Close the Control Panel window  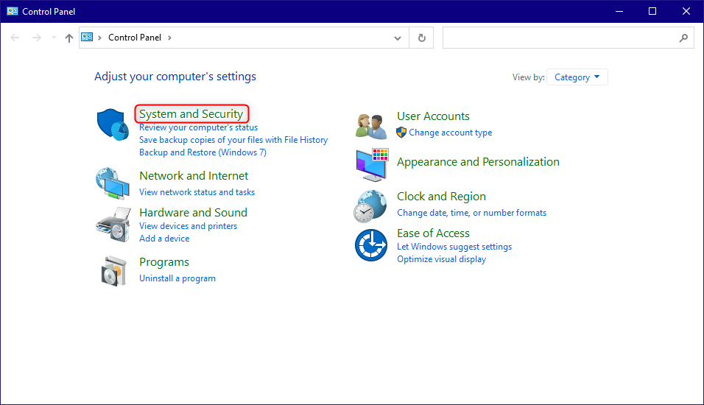coord(686,11)
